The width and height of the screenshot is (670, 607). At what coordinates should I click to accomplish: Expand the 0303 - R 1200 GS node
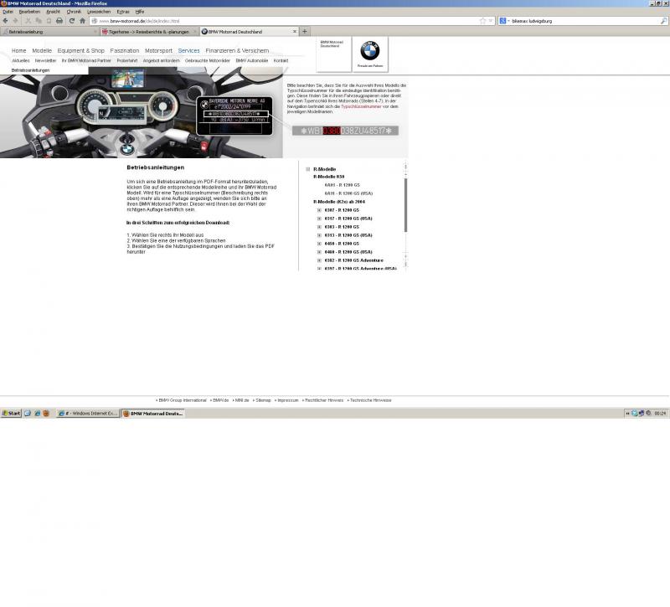click(319, 227)
